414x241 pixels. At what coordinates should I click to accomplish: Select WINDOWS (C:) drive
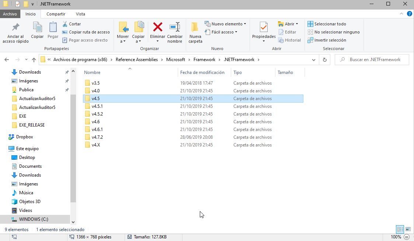point(34,219)
